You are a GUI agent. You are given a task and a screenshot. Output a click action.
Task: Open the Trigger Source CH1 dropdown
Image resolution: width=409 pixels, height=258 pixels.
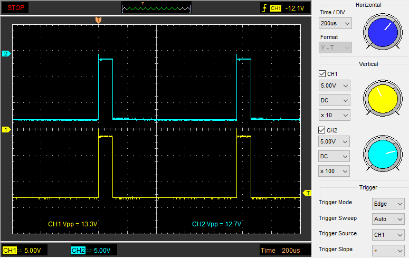point(388,235)
